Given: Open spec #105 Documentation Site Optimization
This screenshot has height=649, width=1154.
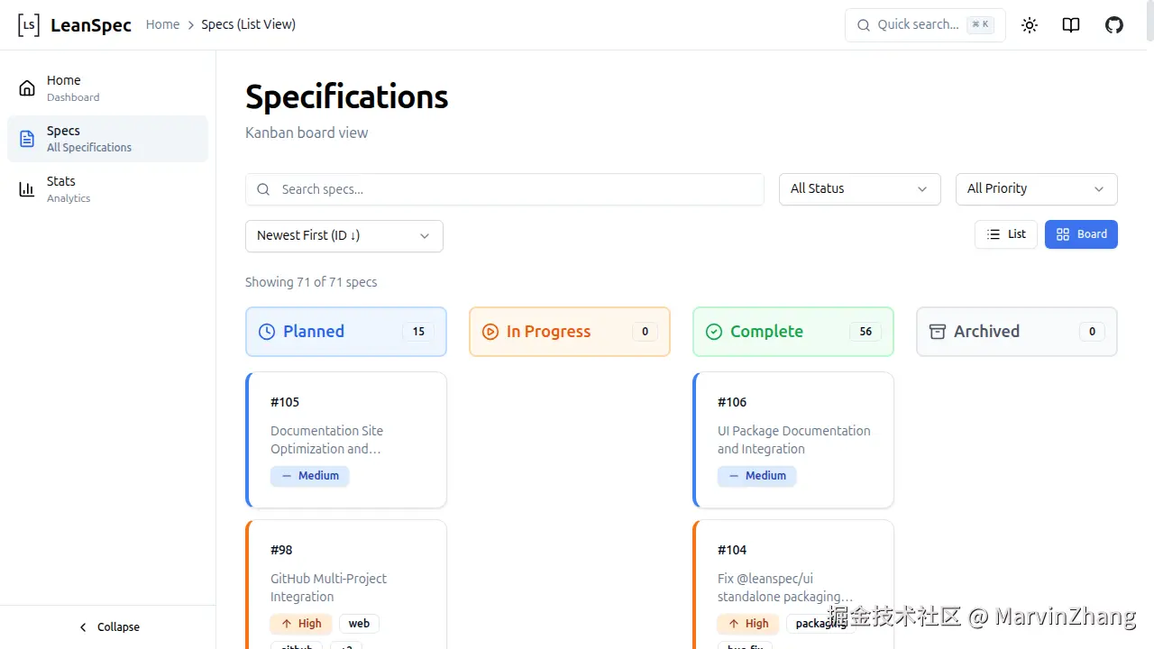Looking at the screenshot, I should [345, 439].
